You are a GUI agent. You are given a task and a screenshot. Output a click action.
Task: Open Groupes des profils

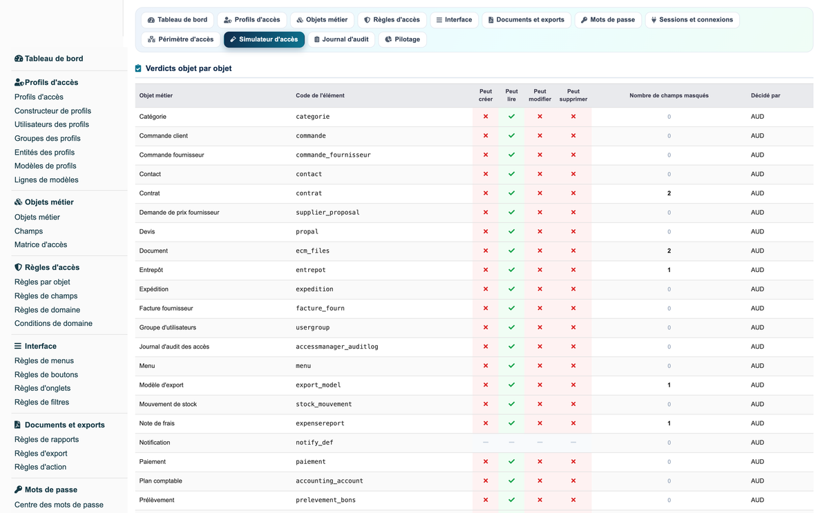click(x=48, y=139)
